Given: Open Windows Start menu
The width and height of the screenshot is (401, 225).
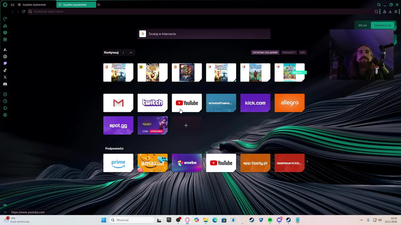Looking at the screenshot, I should [104, 220].
